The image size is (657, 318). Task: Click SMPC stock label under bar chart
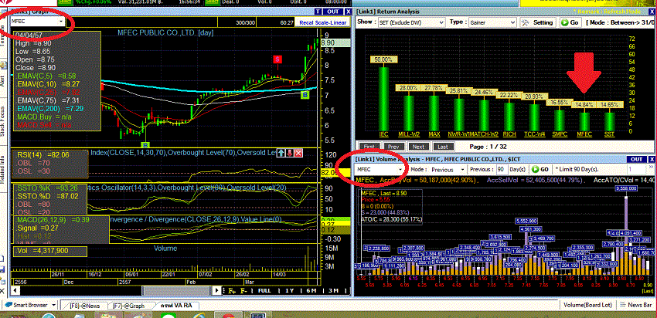pyautogui.click(x=560, y=134)
